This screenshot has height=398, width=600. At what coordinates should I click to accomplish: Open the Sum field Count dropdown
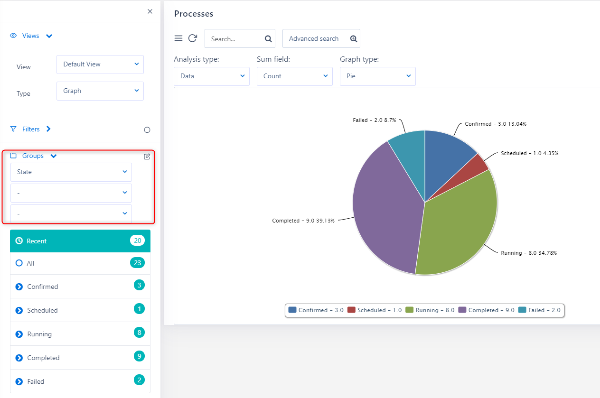coord(295,76)
